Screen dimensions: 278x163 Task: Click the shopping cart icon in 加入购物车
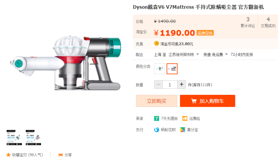point(194,101)
